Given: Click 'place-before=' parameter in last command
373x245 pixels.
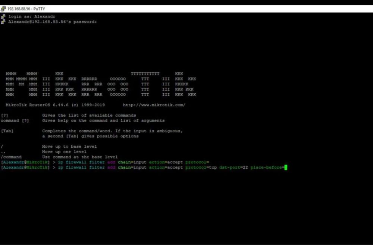Looking at the screenshot, I should coord(267,167).
